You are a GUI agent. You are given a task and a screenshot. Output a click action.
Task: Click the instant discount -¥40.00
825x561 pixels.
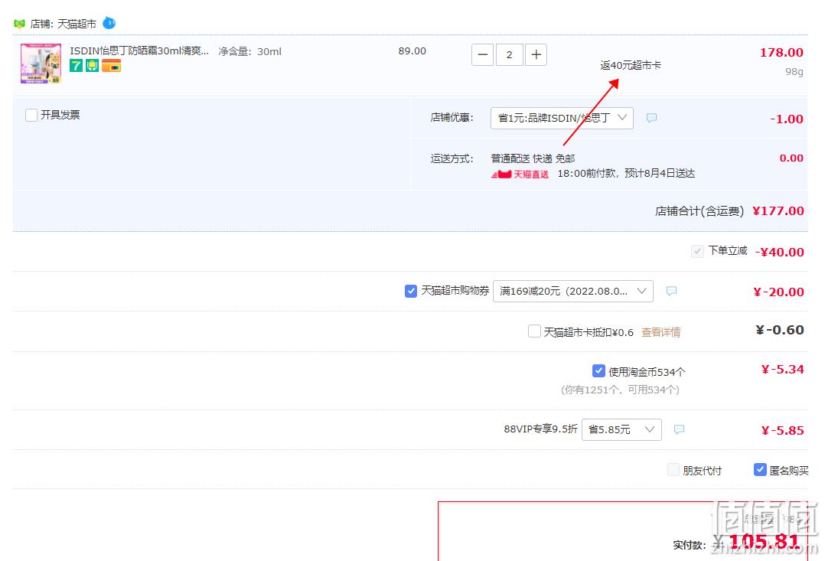[x=780, y=252]
